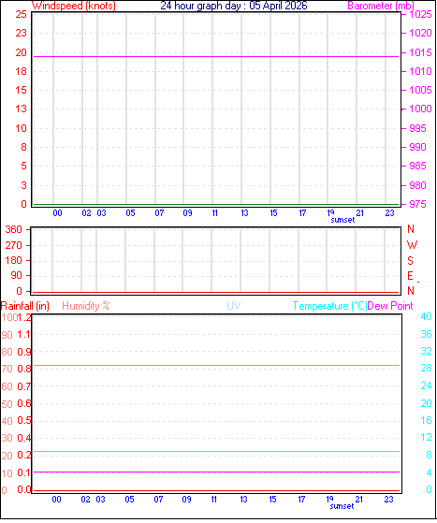437x523 pixels.
Task: Select the windspeed axis value 18
Action: [21, 71]
